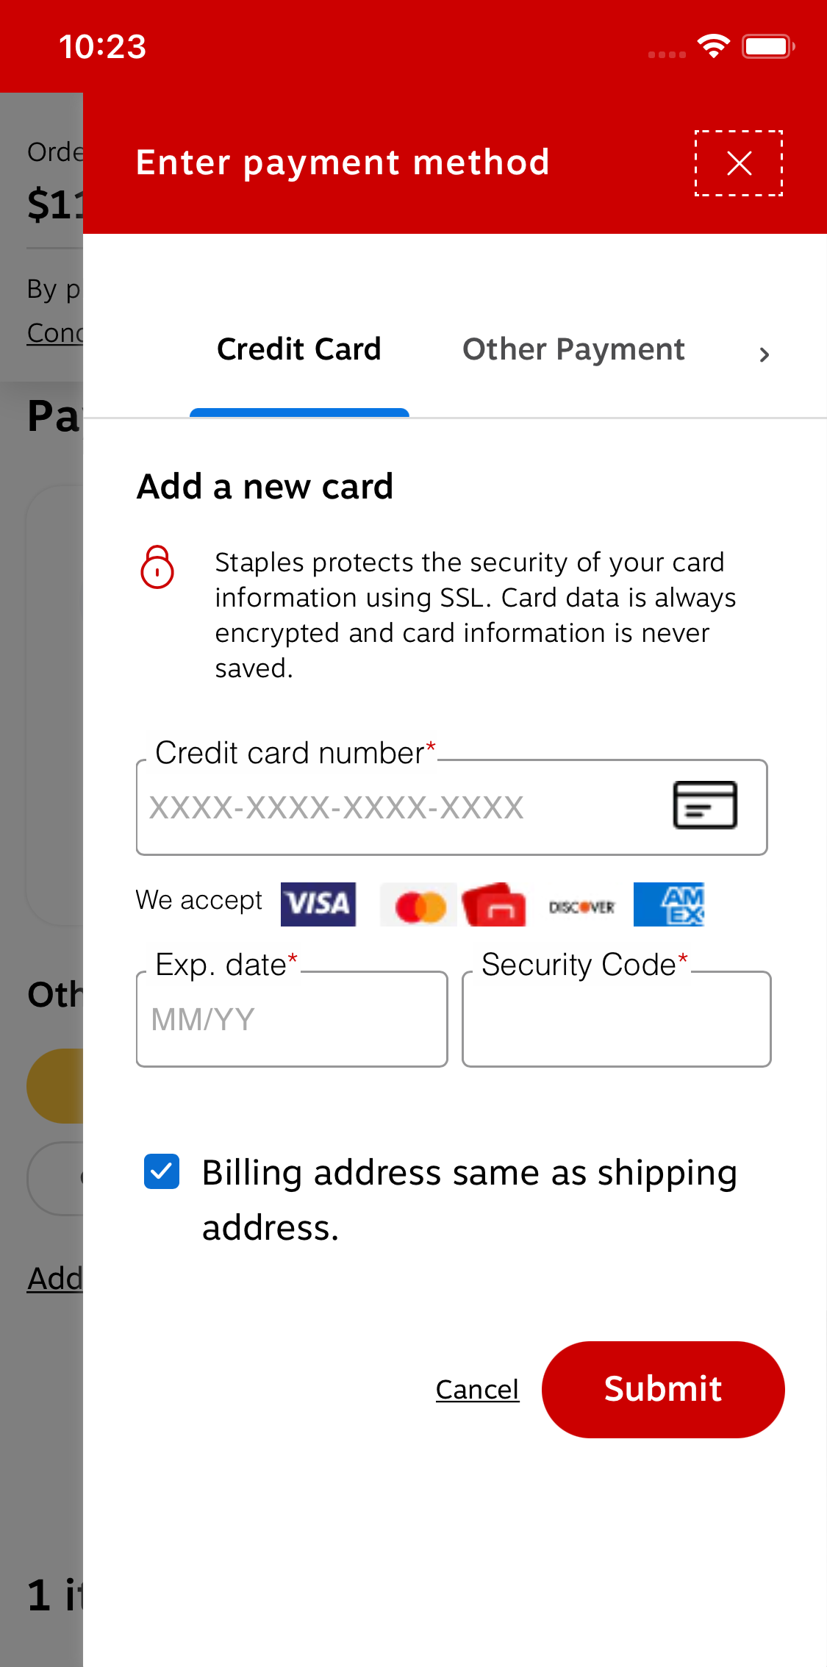Open the underlined Add link behind the modal
Viewport: 827px width, 1667px height.
click(x=55, y=1279)
